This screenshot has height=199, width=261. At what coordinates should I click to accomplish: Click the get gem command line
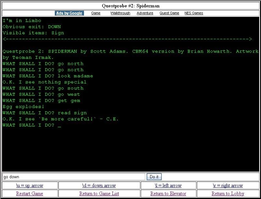(41, 101)
